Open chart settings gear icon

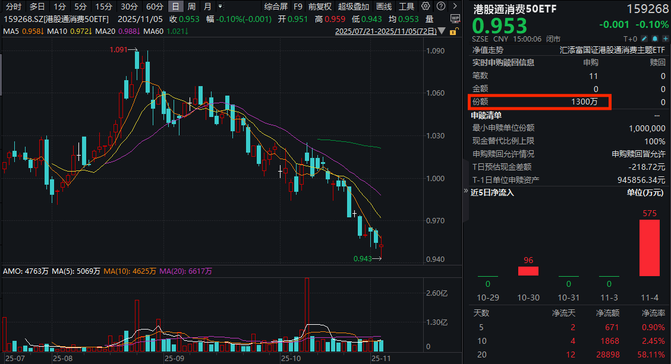point(425,7)
